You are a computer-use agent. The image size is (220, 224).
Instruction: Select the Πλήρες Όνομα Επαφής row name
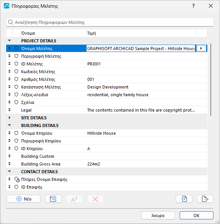tap(44, 179)
